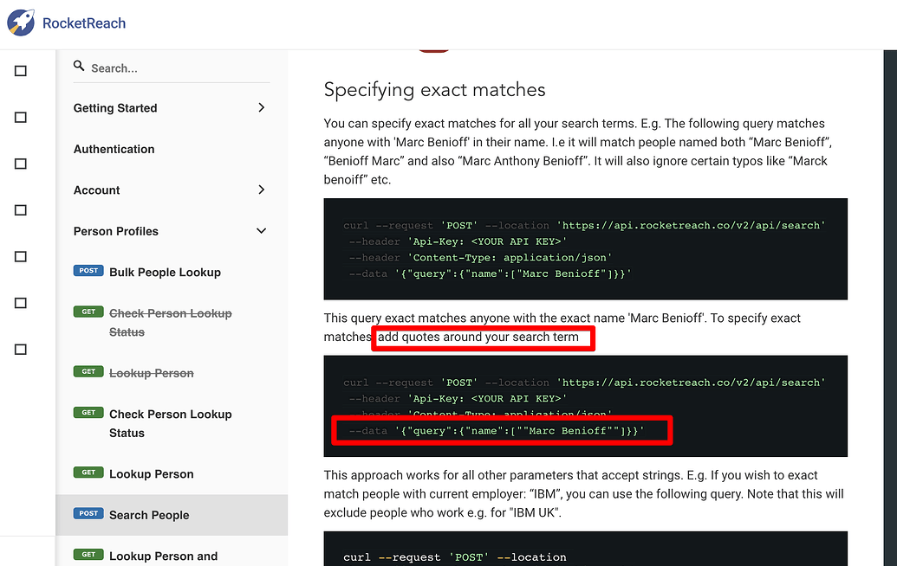Expand the Getting Started section
The width and height of the screenshot is (897, 566).
261,107
